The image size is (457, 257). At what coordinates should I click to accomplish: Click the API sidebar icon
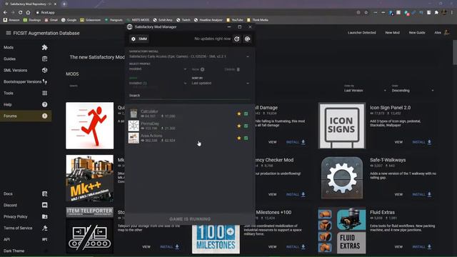(x=44, y=239)
